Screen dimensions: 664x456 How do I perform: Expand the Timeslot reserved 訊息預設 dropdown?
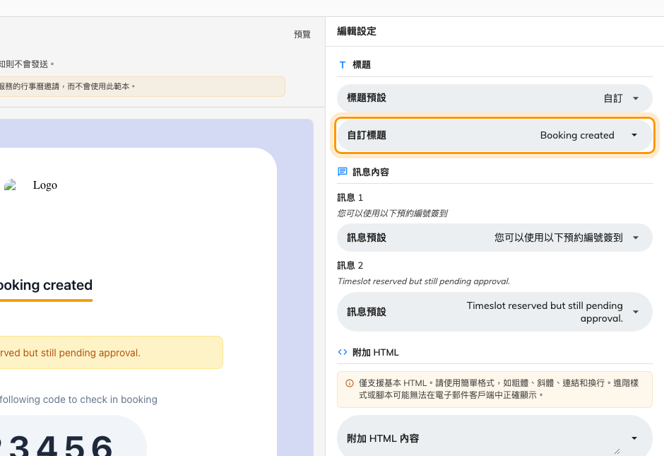click(494, 312)
